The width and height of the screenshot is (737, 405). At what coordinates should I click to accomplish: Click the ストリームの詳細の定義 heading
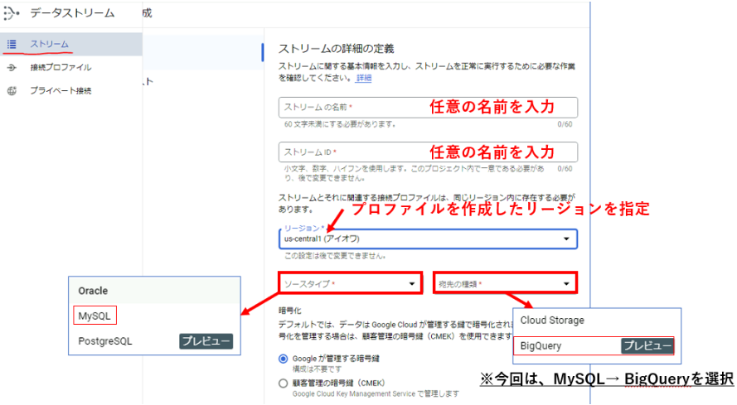click(336, 49)
